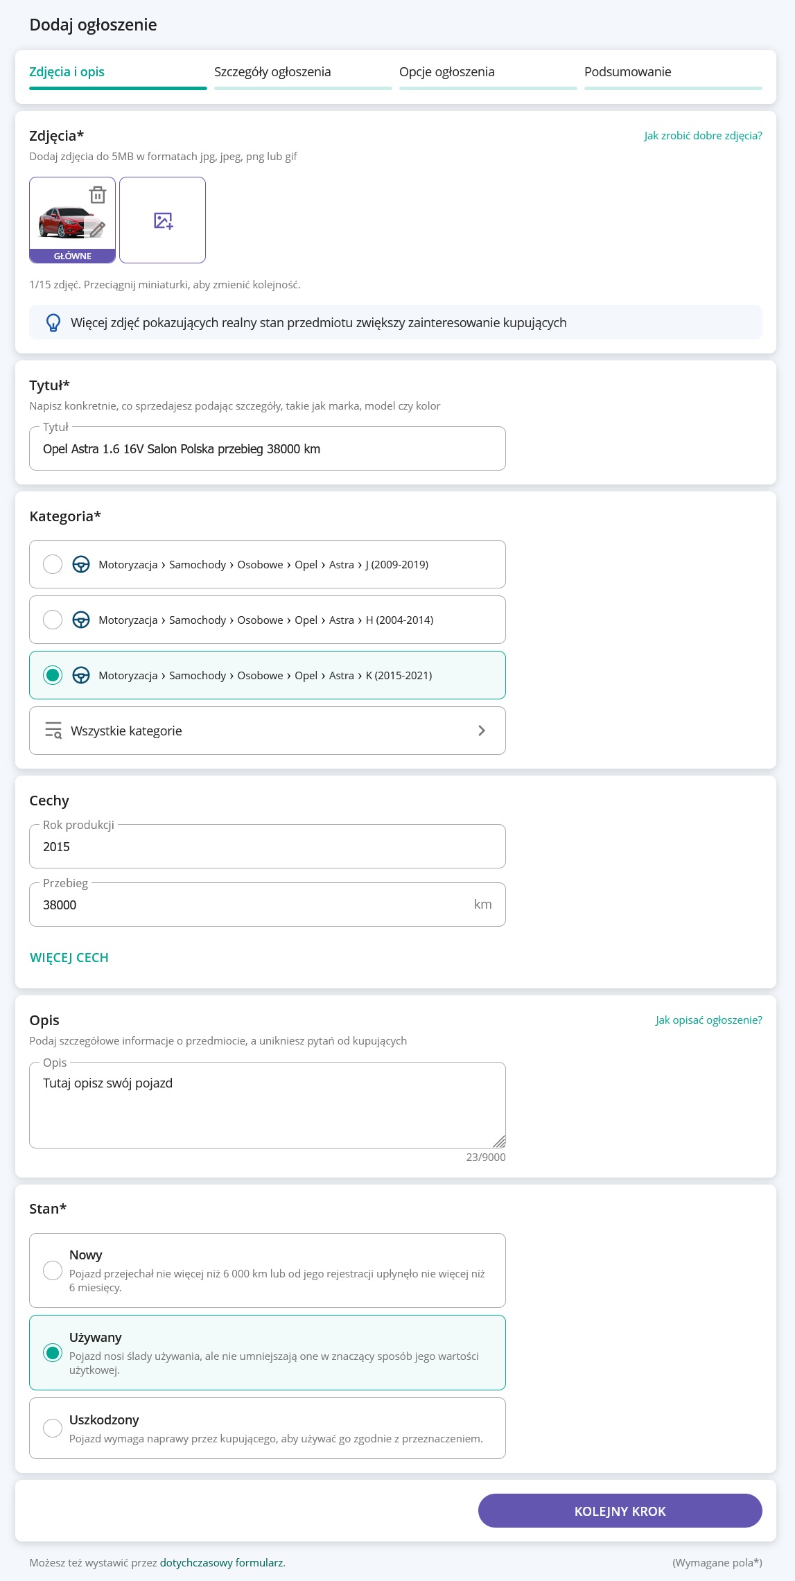Open the Jak zrobić dobre zdjęcia? link
The width and height of the screenshot is (795, 1581).
coord(703,136)
